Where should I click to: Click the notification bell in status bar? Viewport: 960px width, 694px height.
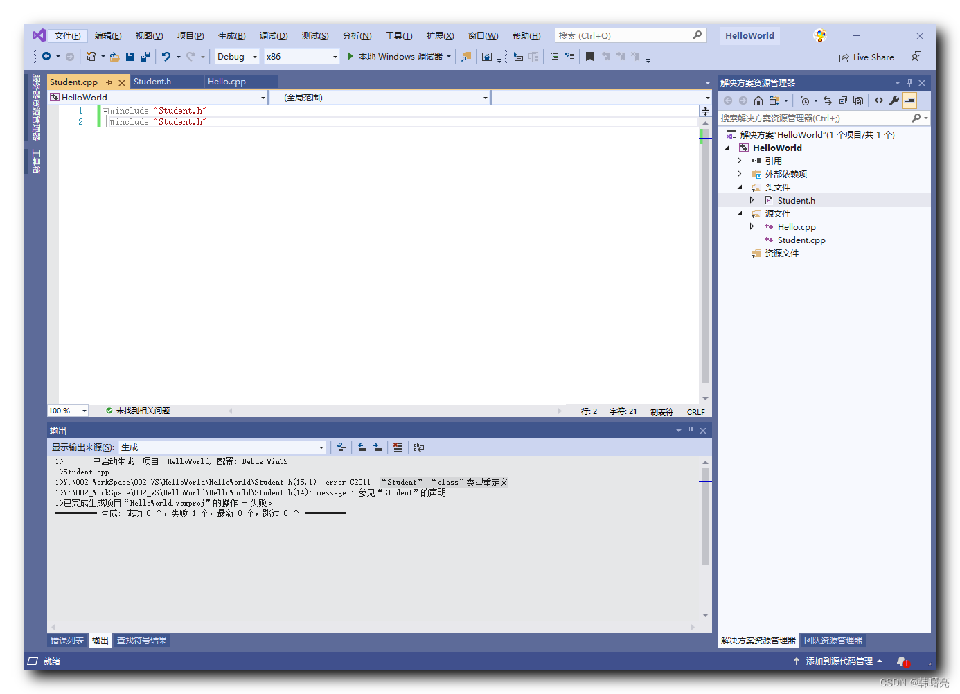click(903, 661)
